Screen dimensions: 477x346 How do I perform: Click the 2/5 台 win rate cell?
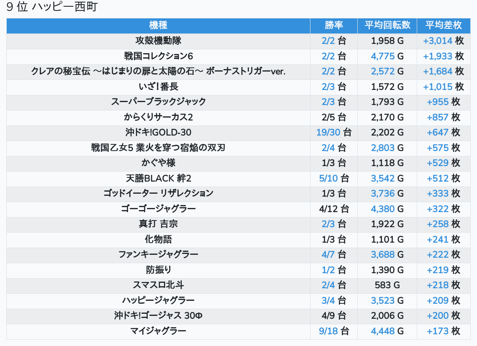334,117
